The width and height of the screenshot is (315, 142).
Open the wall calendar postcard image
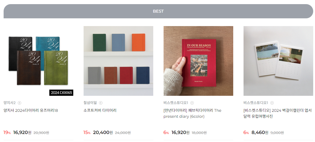[x=278, y=61]
